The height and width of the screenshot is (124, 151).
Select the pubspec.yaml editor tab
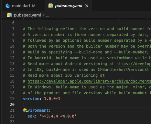[68, 6]
